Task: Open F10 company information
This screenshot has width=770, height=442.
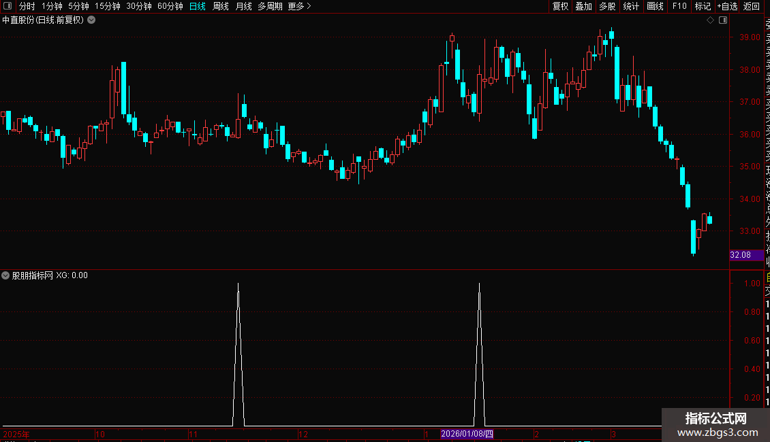Action: click(679, 6)
